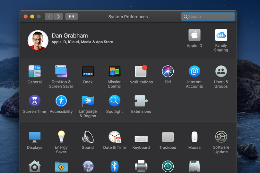The width and height of the screenshot is (260, 173).
Task: Open Sound preferences
Action: pos(88,137)
